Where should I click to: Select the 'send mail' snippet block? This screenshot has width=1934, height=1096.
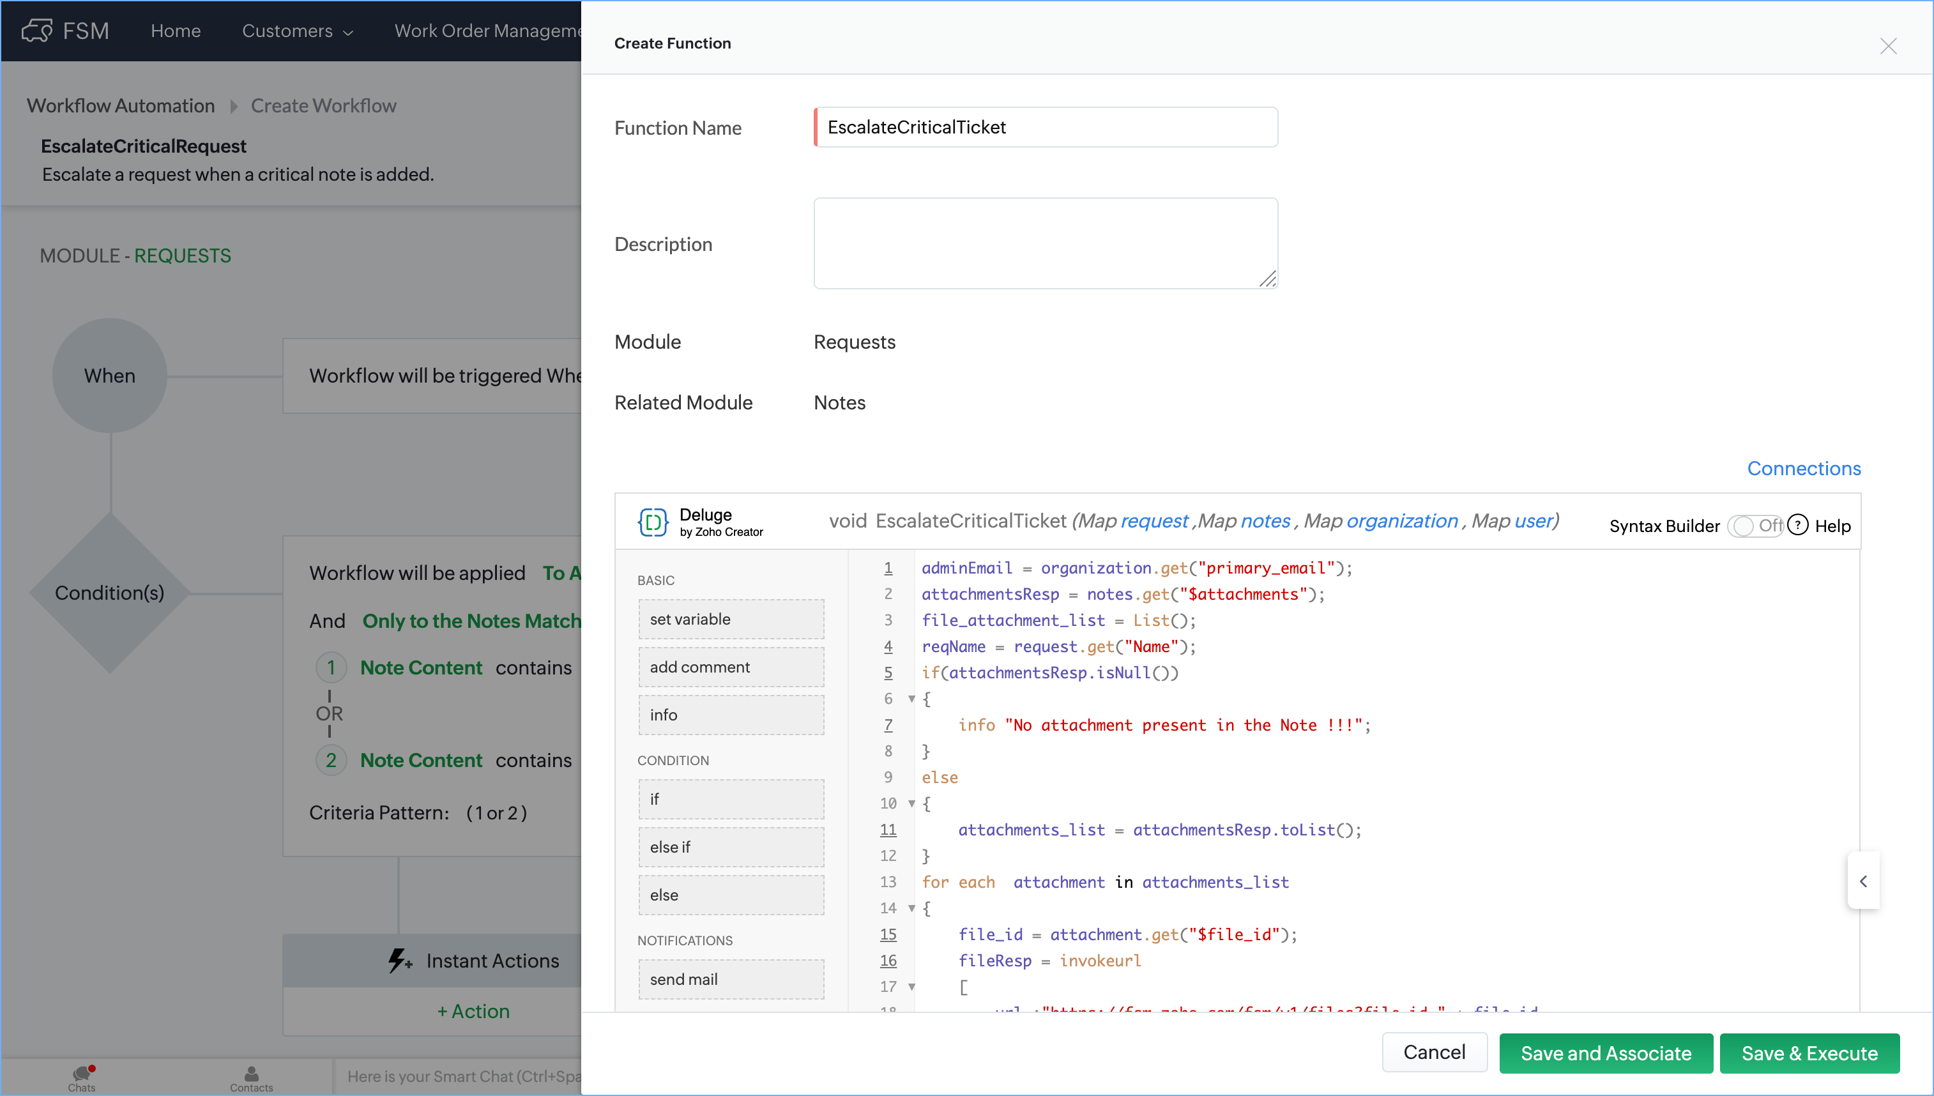(731, 978)
